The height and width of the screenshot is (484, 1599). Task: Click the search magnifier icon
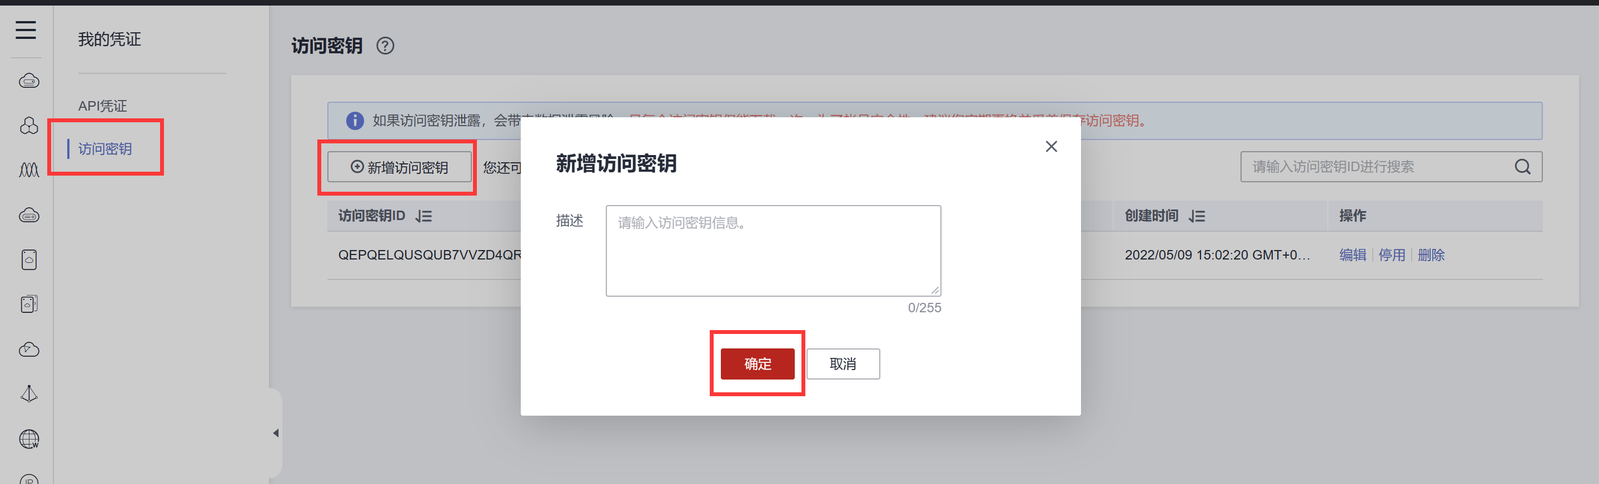click(x=1522, y=167)
